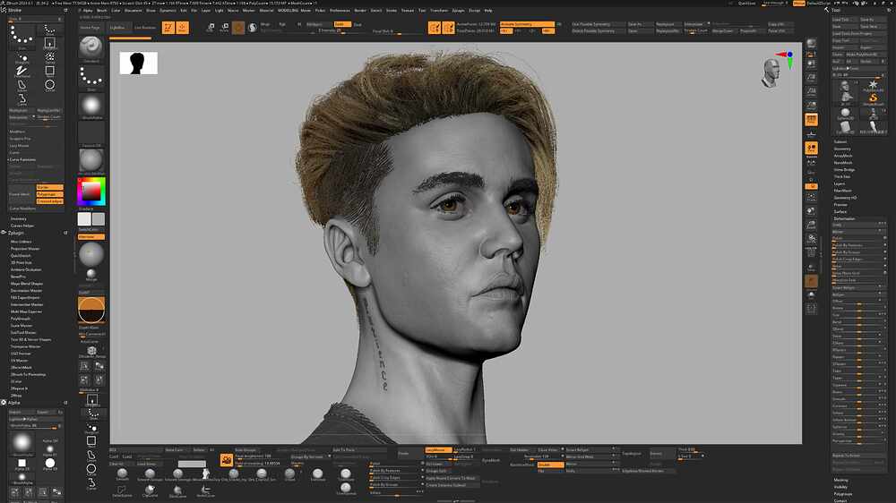Select the Spray stroke icon
The image size is (896, 503).
tap(49, 56)
